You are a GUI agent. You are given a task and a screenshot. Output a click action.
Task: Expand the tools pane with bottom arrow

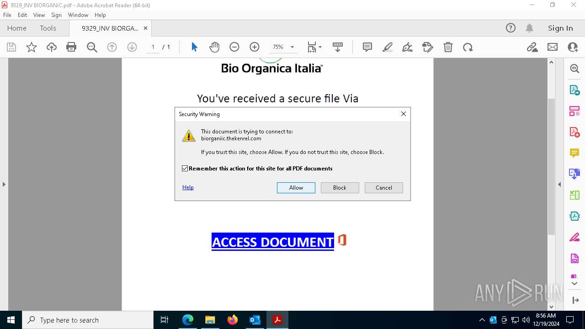coord(575,300)
